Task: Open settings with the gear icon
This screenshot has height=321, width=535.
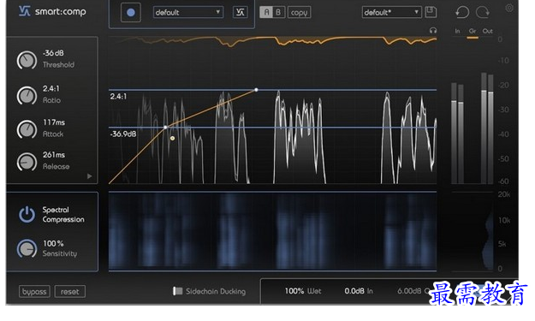Action: [509, 8]
